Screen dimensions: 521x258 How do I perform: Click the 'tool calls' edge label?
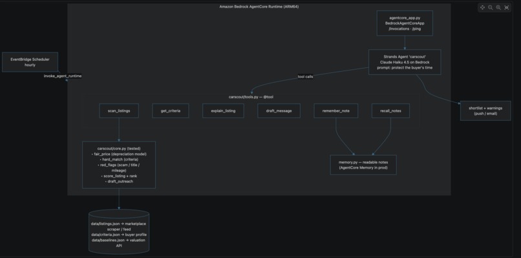click(x=305, y=76)
